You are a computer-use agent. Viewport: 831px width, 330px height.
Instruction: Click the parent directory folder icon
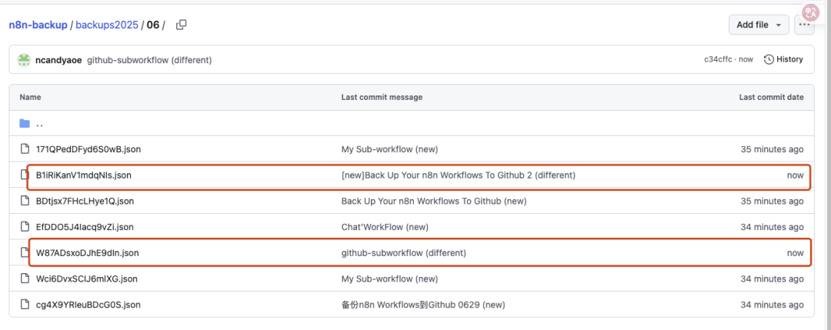[x=25, y=123]
